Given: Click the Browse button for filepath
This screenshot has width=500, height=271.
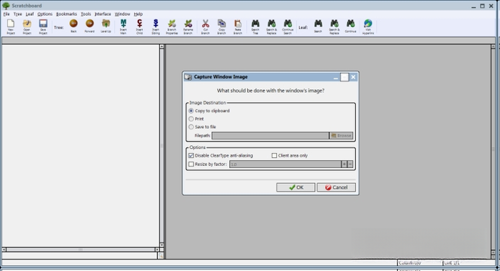Looking at the screenshot, I should (341, 136).
